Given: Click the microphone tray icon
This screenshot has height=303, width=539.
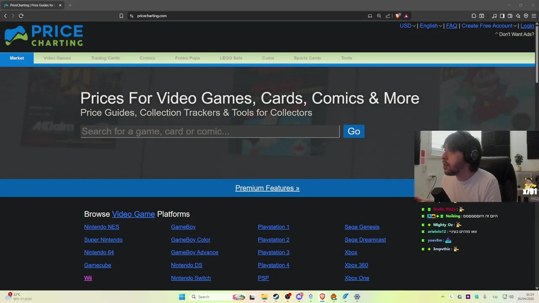Looking at the screenshot, I should tap(485, 297).
